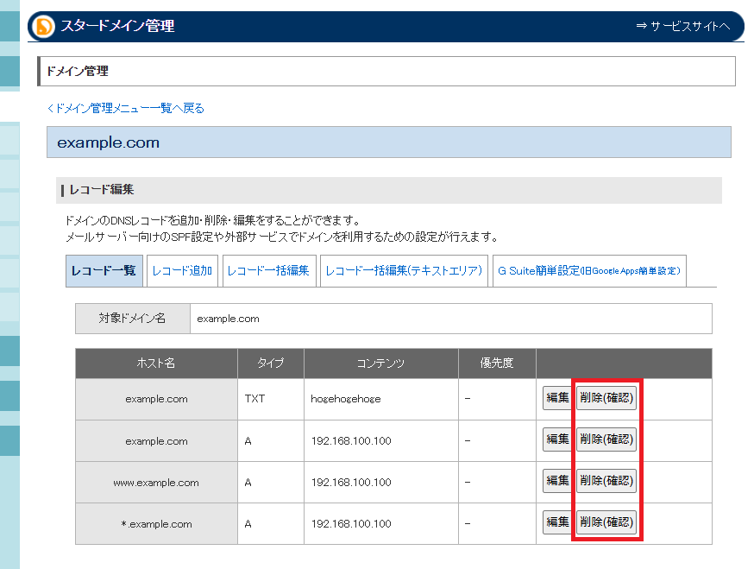Click the hogehogehoge content cell
Viewport: 754px width, 569px height.
point(380,399)
